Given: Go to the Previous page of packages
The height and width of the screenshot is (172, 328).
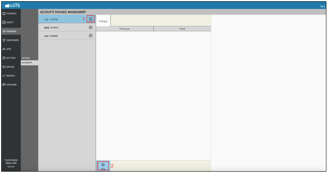Looking at the screenshot, I should pyautogui.click(x=124, y=29).
